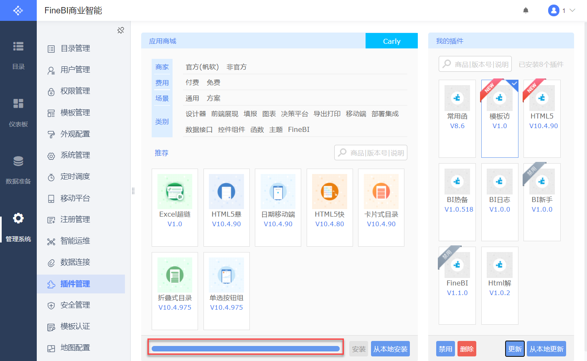
Task: Select the 日期移动端 plugin card
Action: coord(278,207)
